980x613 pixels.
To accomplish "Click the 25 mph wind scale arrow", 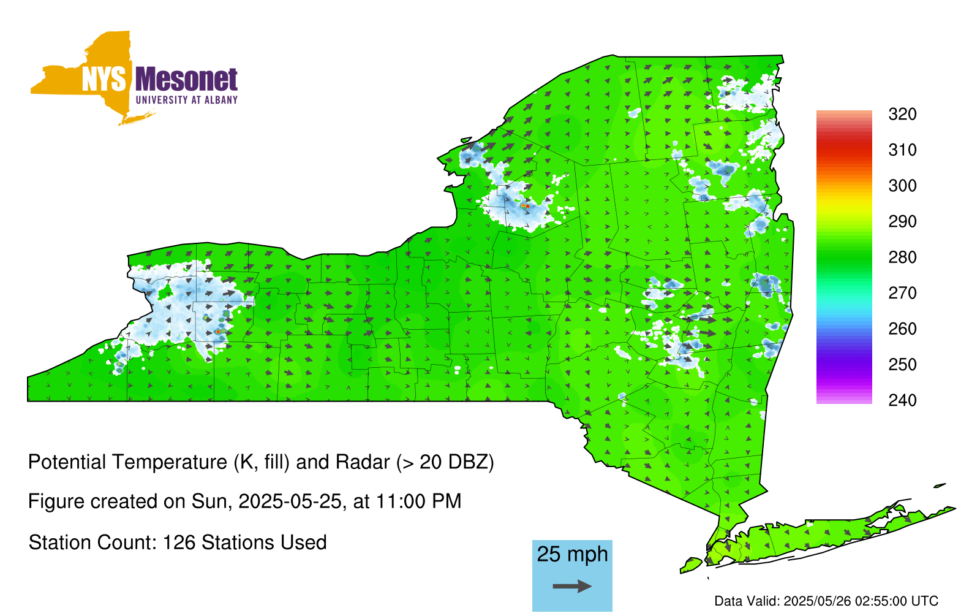I will tap(572, 587).
